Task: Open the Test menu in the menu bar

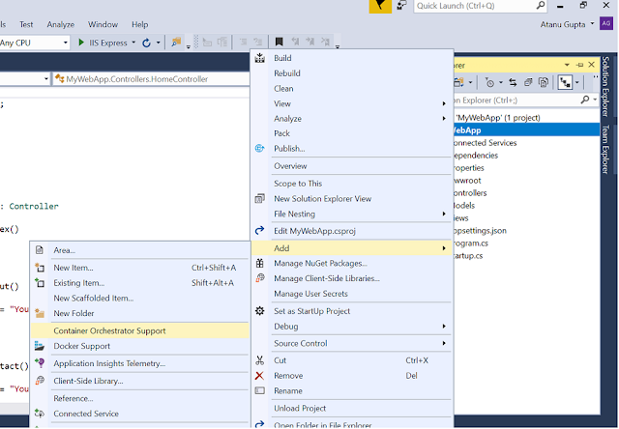Action: click(x=26, y=24)
